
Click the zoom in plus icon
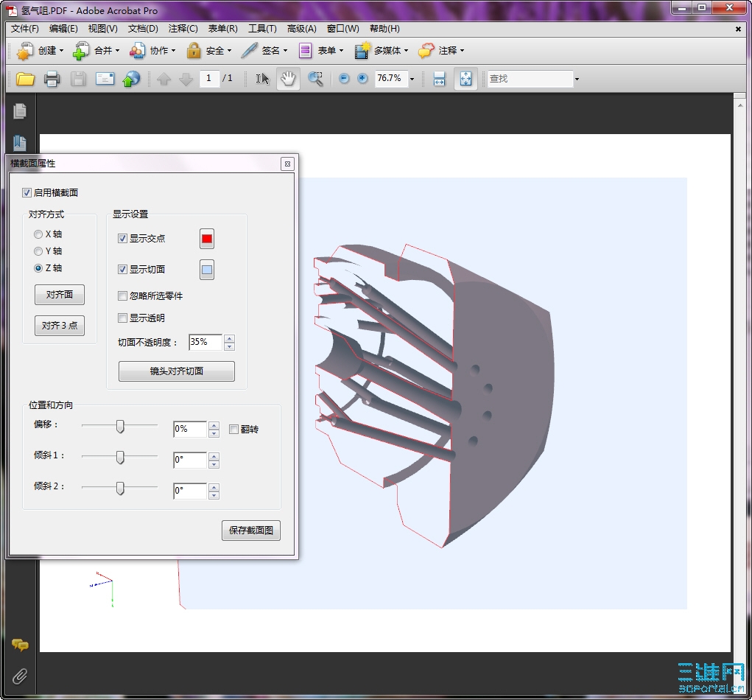[x=362, y=78]
